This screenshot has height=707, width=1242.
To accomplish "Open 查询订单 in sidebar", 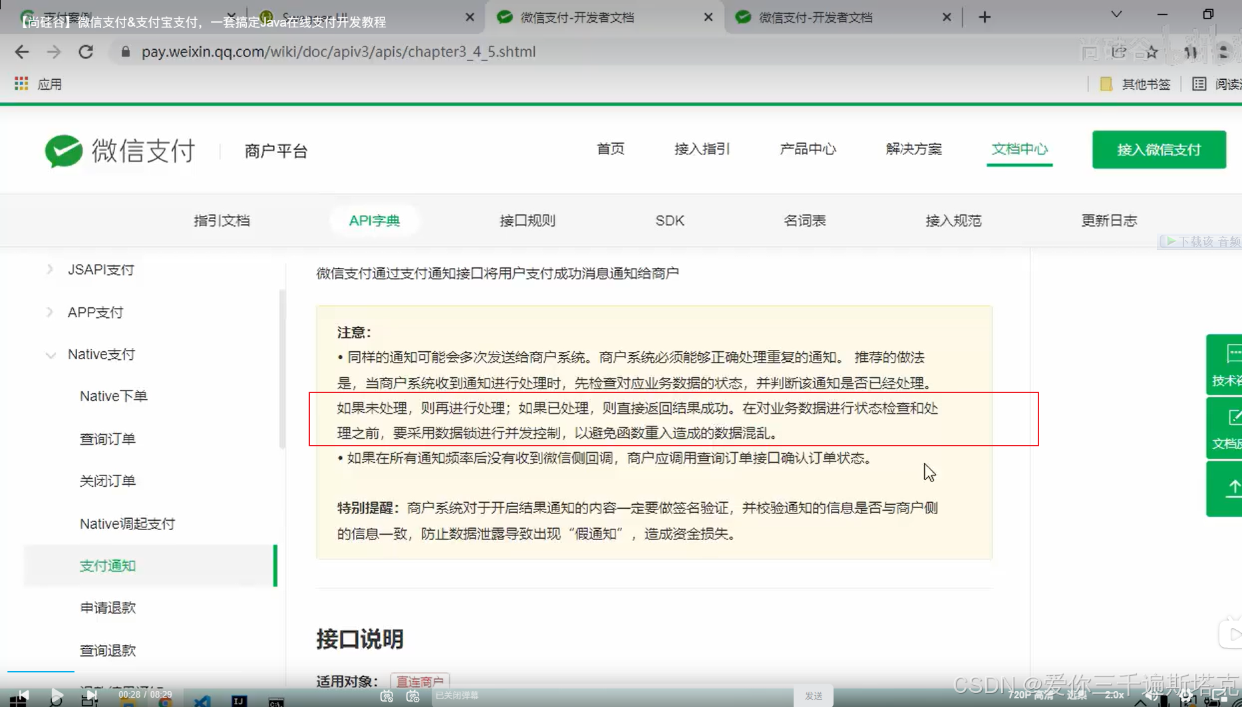I will point(108,439).
